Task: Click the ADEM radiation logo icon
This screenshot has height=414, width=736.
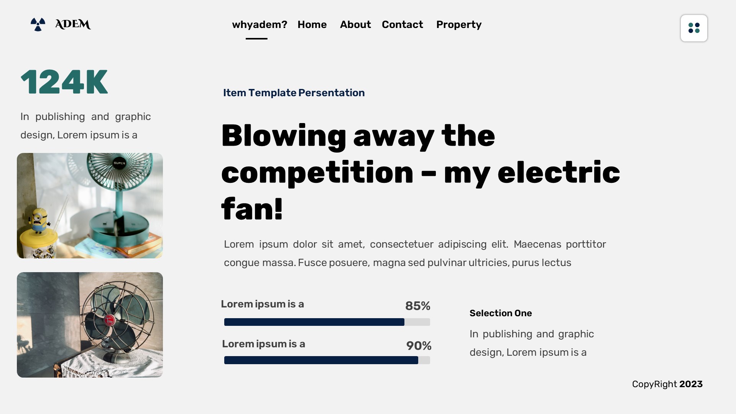Action: click(x=38, y=25)
